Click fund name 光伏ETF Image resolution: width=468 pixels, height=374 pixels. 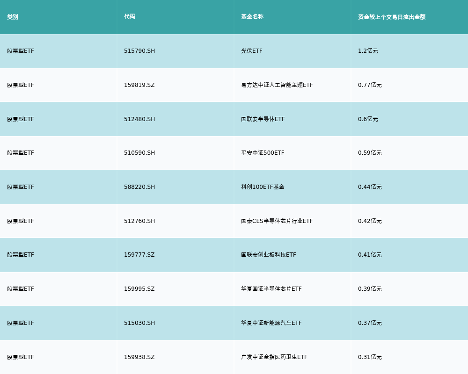coord(252,51)
